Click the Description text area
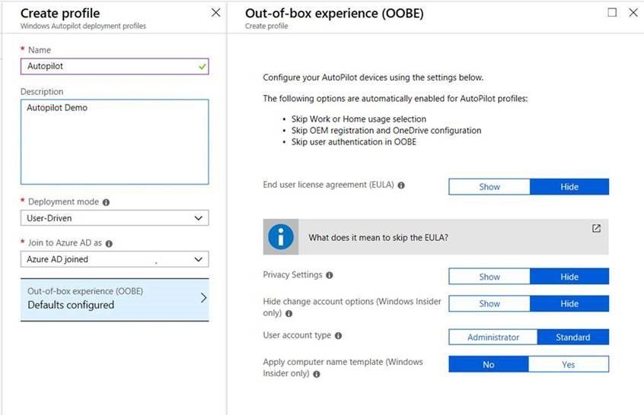The image size is (644, 415). (x=115, y=141)
